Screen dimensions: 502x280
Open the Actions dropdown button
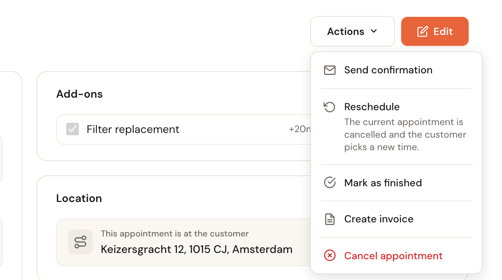tap(352, 31)
